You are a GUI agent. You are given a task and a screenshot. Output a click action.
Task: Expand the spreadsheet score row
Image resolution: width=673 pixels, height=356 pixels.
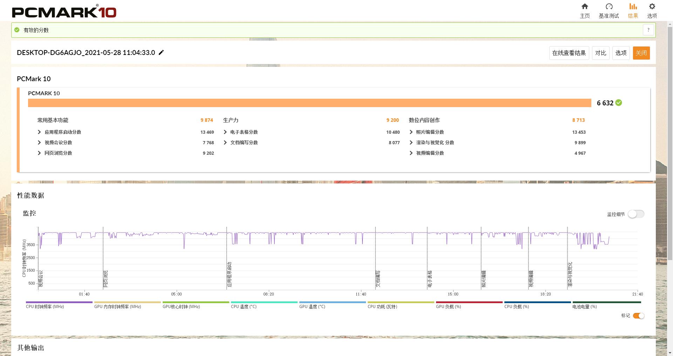click(225, 132)
